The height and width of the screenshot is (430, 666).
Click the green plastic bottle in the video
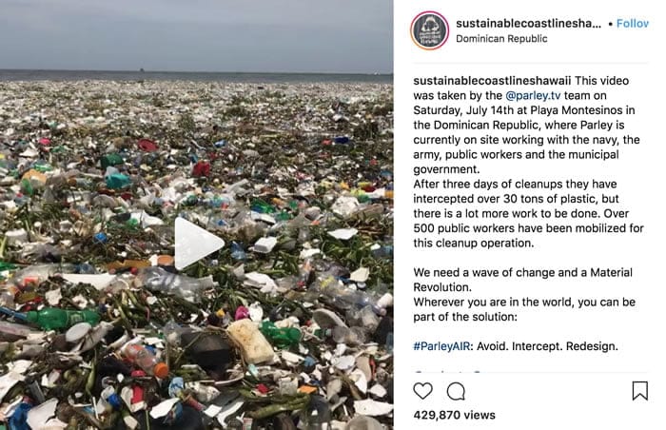[64, 319]
